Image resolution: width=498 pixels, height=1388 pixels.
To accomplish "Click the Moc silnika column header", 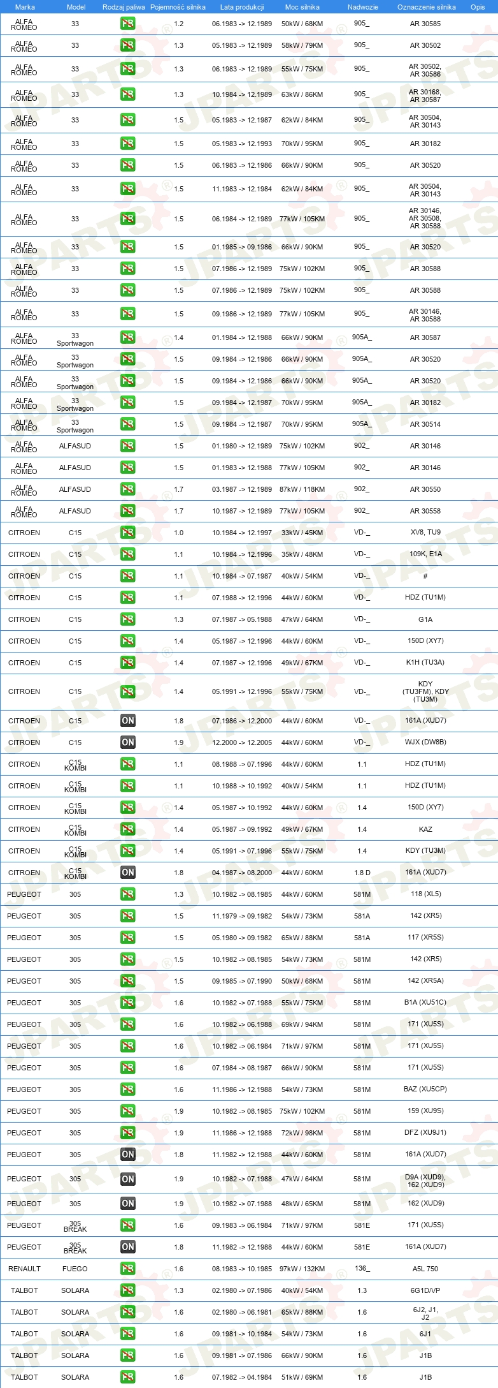I will 302,7.
